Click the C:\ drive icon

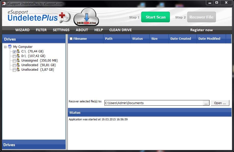(18, 51)
